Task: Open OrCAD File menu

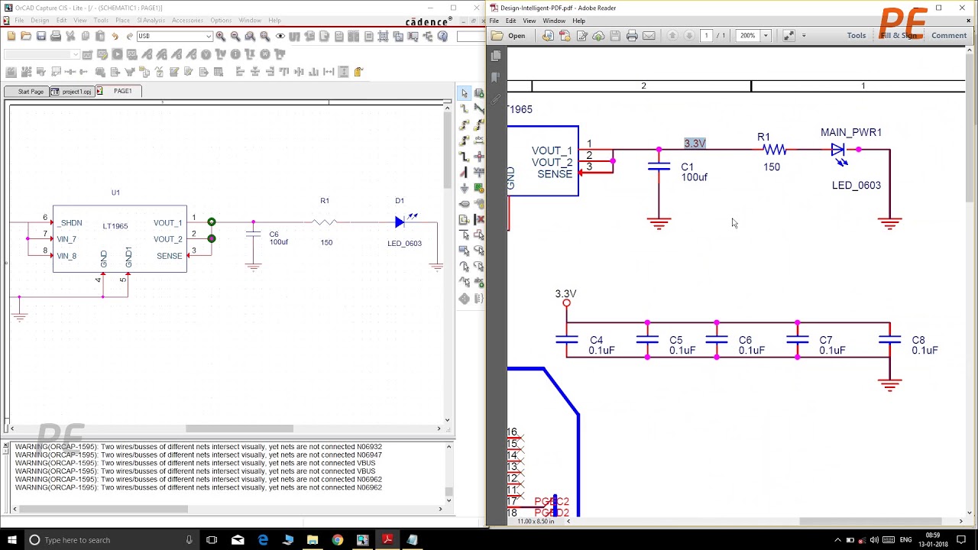Action: 19,21
